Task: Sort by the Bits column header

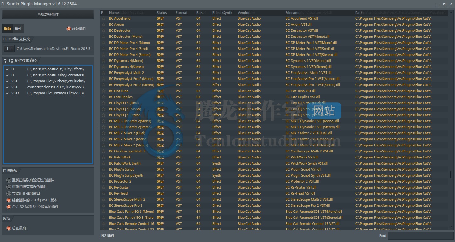Action: point(199,13)
